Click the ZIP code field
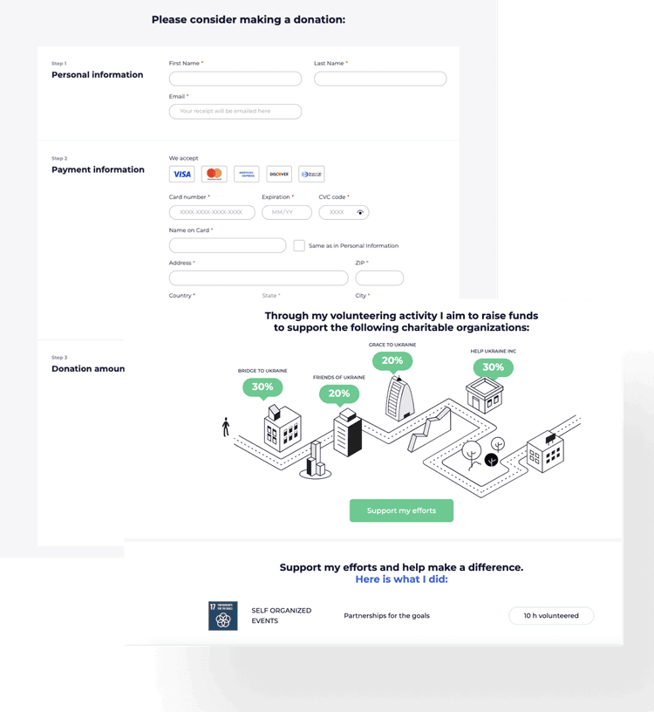Screen dimensions: 654x712 pos(379,278)
